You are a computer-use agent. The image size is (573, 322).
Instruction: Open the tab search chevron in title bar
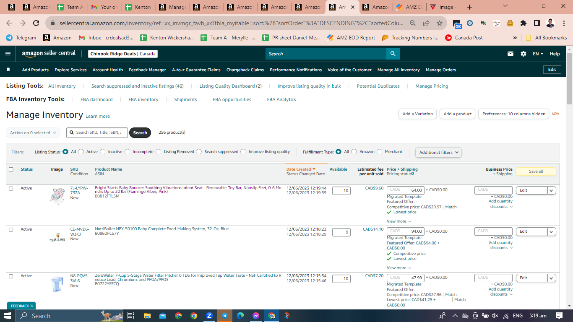[x=505, y=6]
